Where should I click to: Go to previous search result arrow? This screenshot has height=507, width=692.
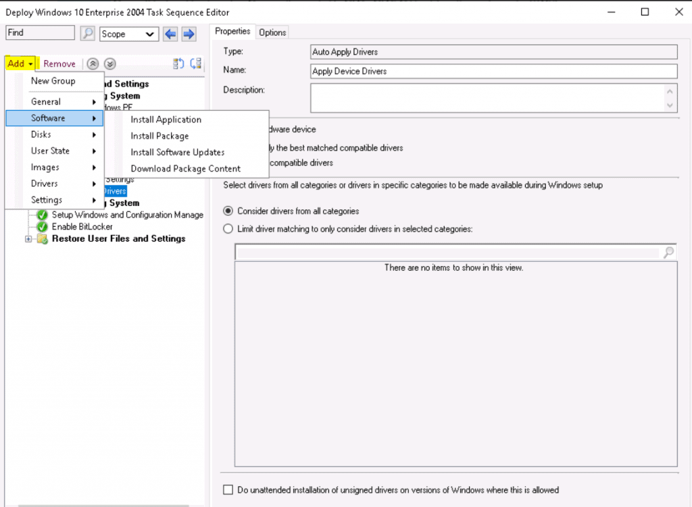[x=170, y=34]
